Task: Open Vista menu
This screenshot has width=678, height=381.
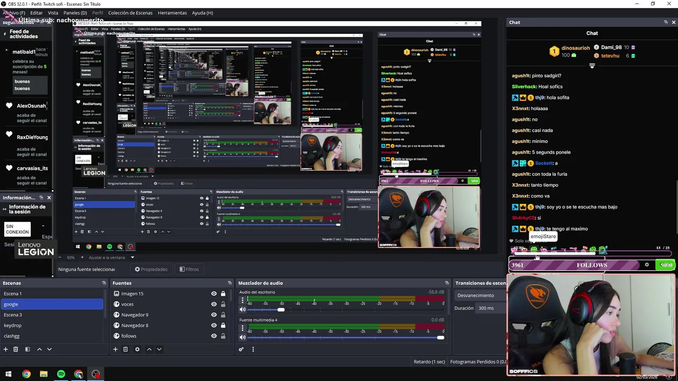Action: click(53, 13)
